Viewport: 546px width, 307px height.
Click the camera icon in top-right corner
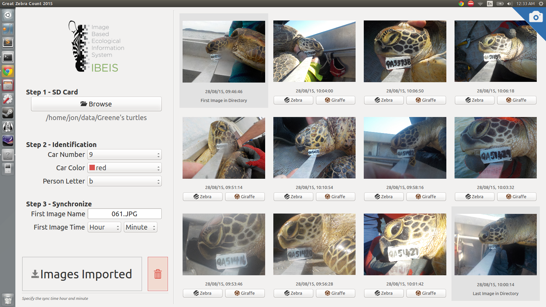click(536, 17)
